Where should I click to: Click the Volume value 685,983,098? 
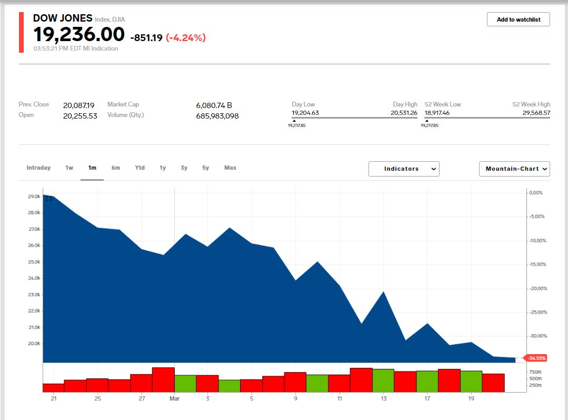(x=217, y=116)
